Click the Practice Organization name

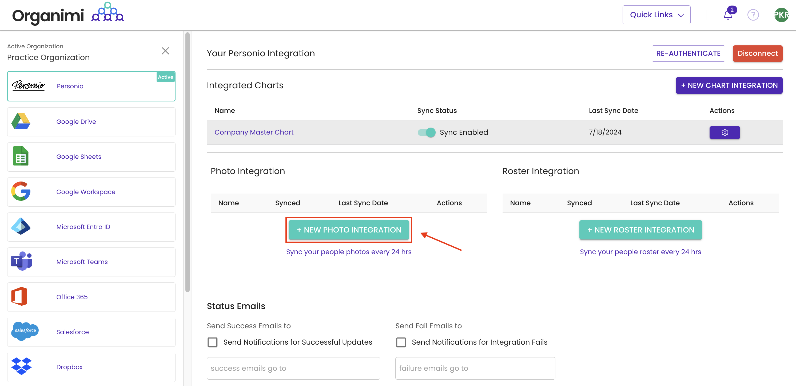[x=48, y=57]
